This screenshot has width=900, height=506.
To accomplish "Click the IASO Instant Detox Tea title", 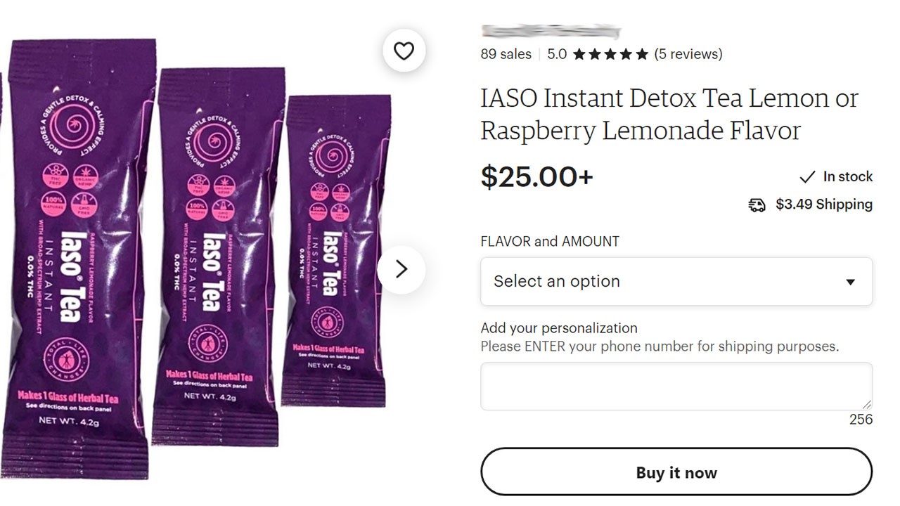I will (x=669, y=114).
